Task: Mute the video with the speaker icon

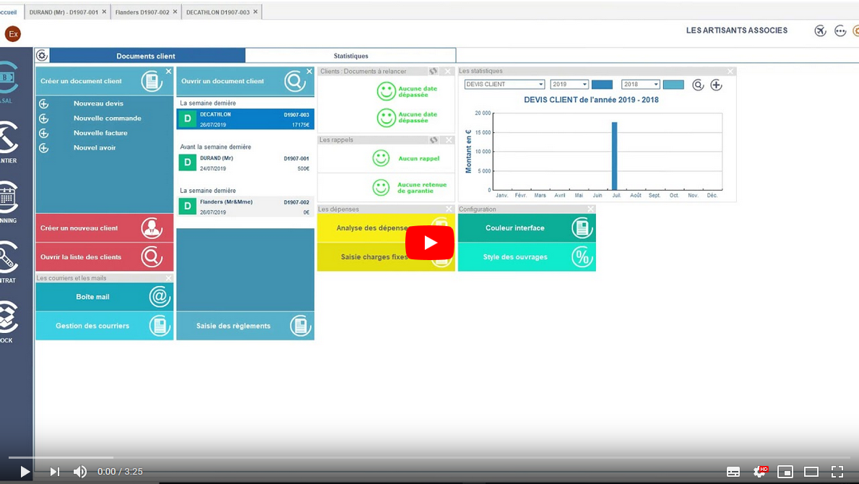Action: click(x=79, y=472)
